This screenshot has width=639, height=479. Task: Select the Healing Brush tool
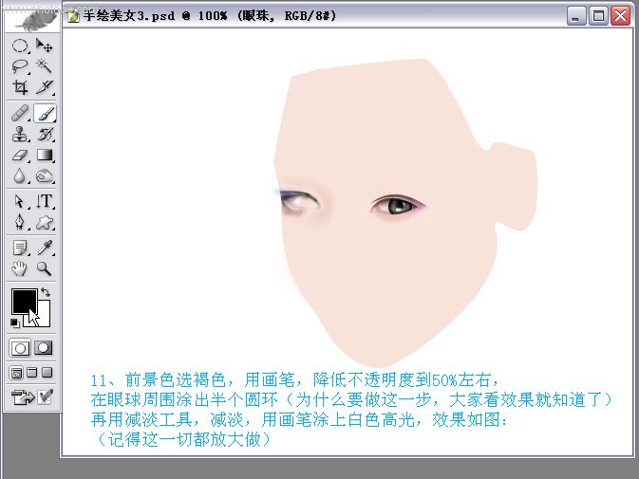(20, 113)
